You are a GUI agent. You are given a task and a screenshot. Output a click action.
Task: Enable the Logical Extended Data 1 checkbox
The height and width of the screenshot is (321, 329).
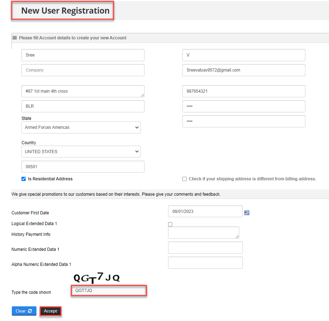(x=170, y=224)
